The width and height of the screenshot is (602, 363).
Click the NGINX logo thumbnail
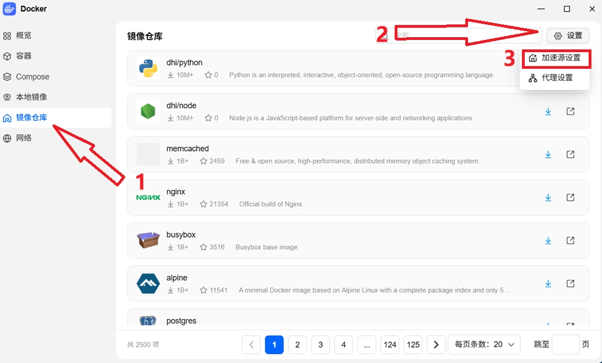tap(148, 198)
